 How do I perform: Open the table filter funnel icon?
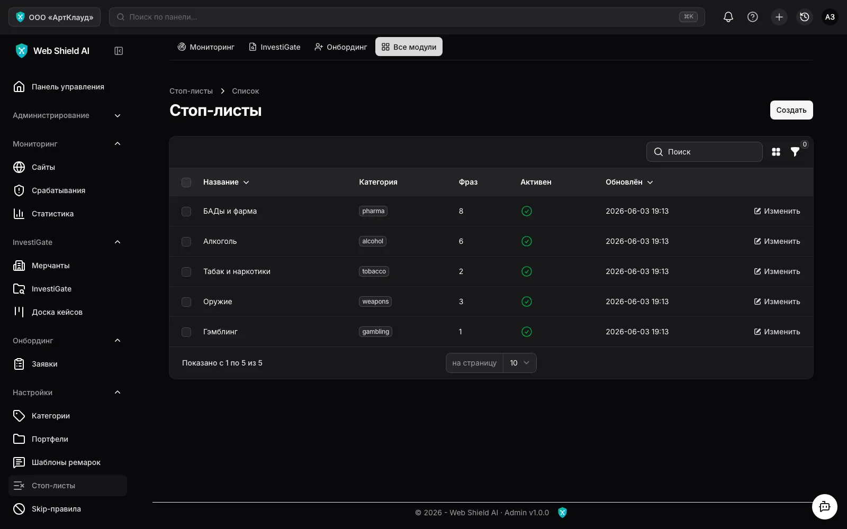pyautogui.click(x=795, y=152)
